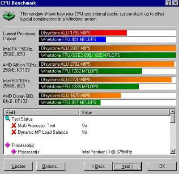Screen dimensions: 179x174
Task: Click the magnifier icon beside Test Status
Action: (x=8, y=119)
